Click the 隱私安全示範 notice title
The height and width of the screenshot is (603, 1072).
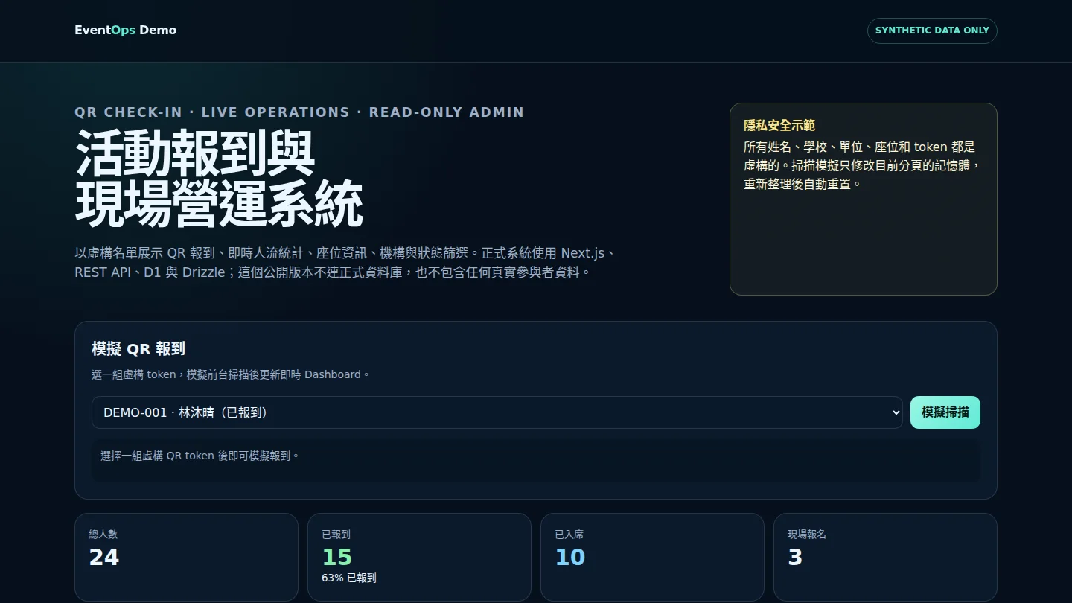[779, 126]
